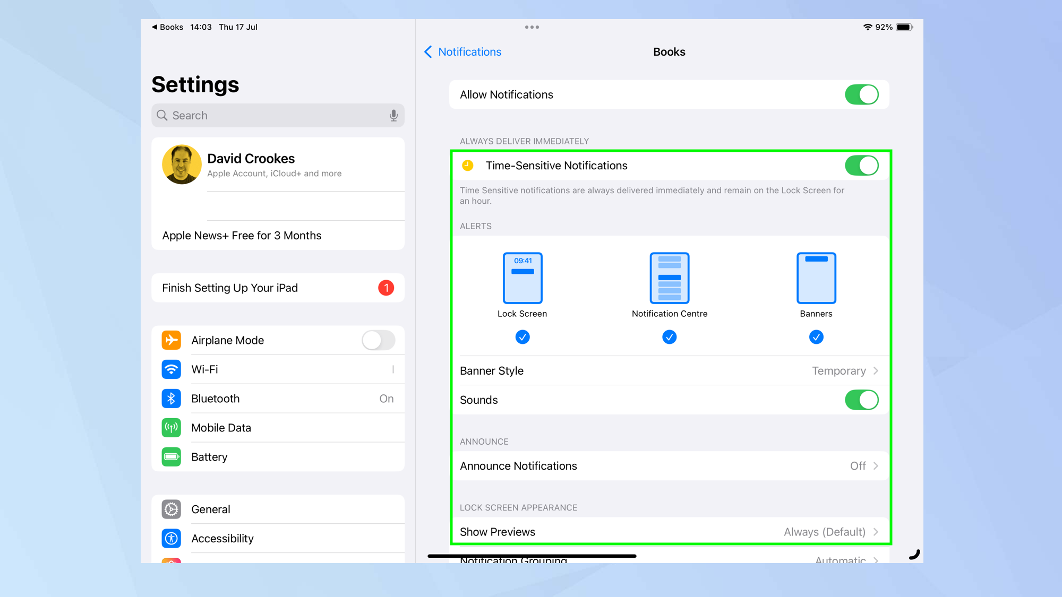Uncheck the Banners alert checkmark
Screen dimensions: 1062x597
[x=816, y=337]
